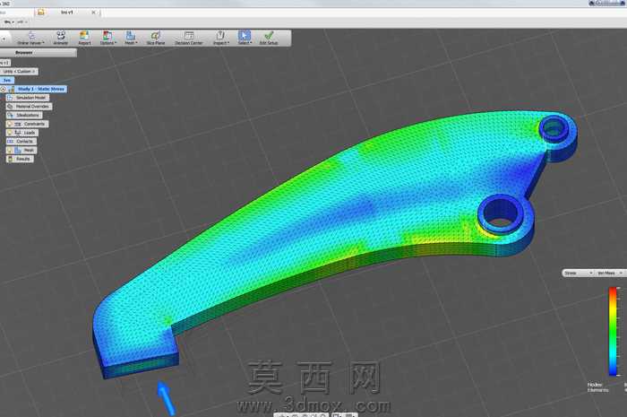The height and width of the screenshot is (417, 627).
Task: Toggle Mesh visibility lightbulb in browser
Action: 10,150
